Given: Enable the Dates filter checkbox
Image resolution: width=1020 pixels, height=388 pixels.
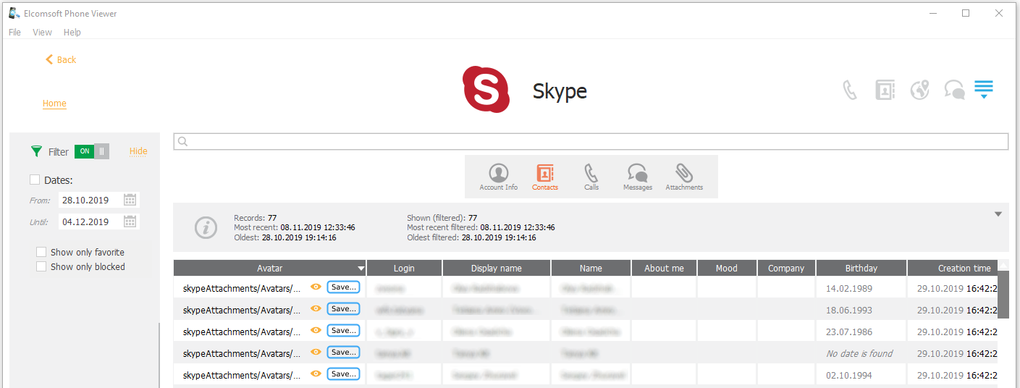Looking at the screenshot, I should [35, 180].
